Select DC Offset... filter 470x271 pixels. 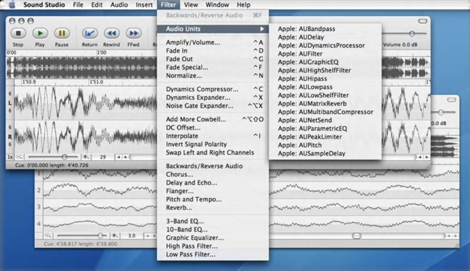(x=213, y=127)
